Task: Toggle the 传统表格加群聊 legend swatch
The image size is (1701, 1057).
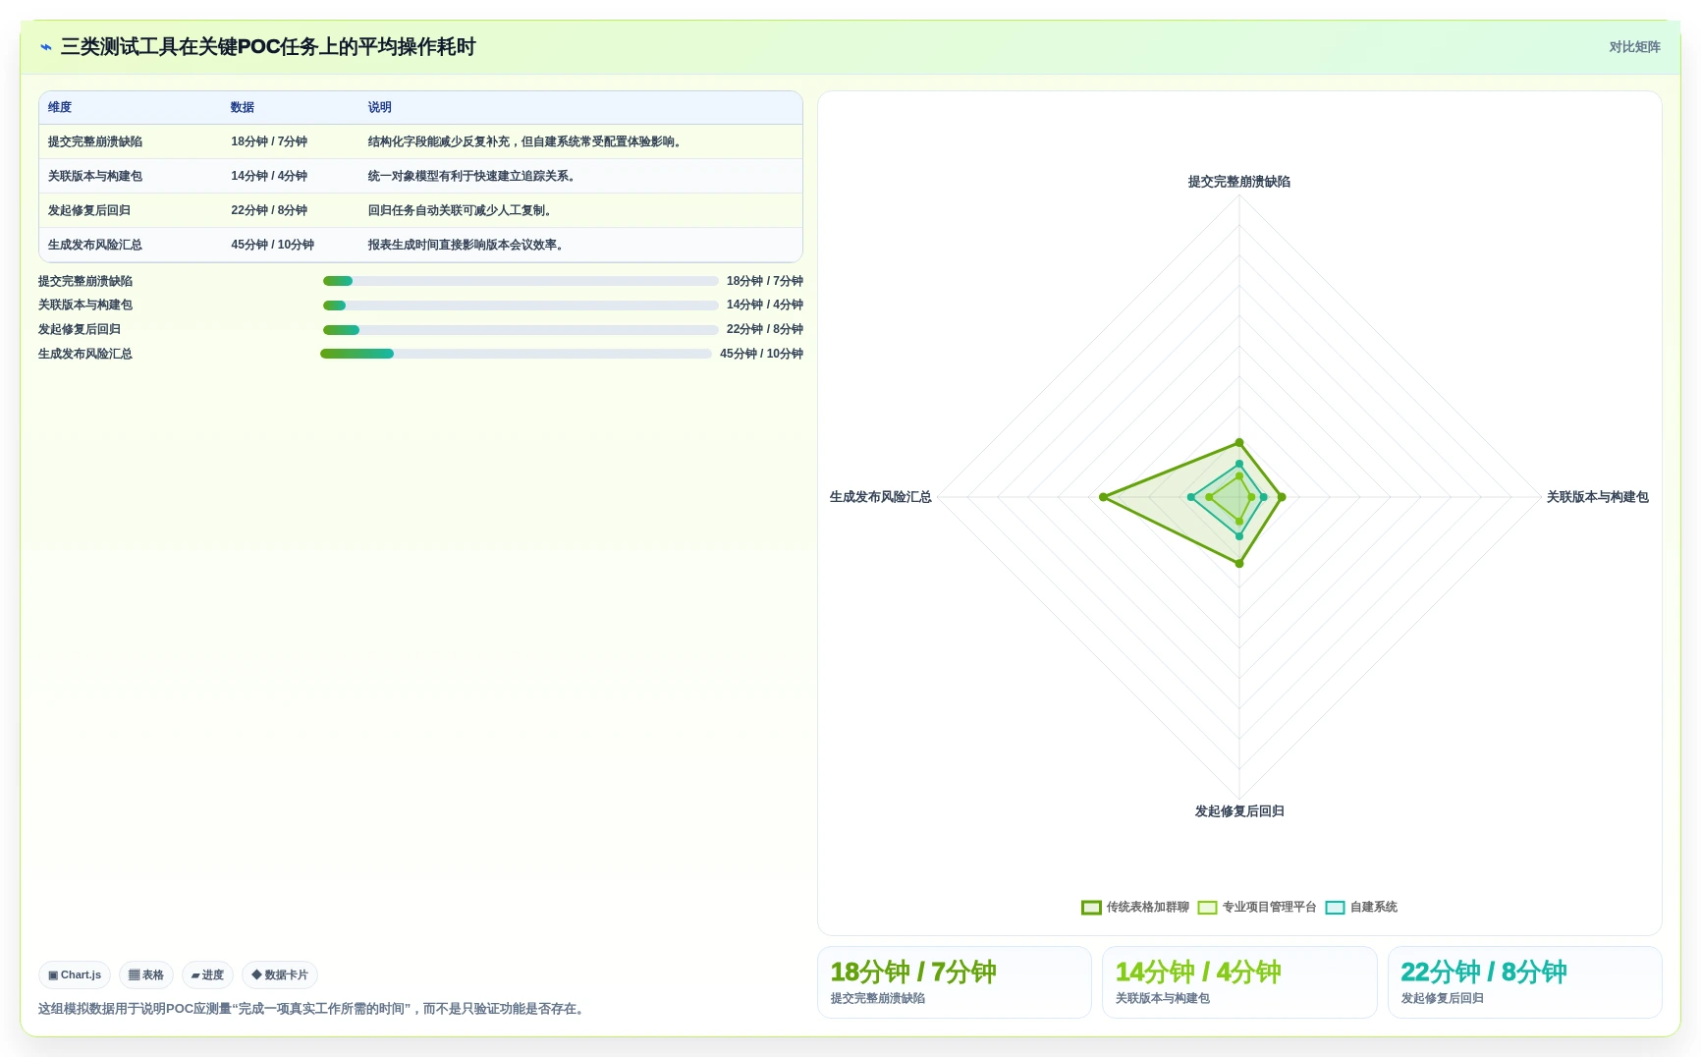Action: pyautogui.click(x=1091, y=907)
